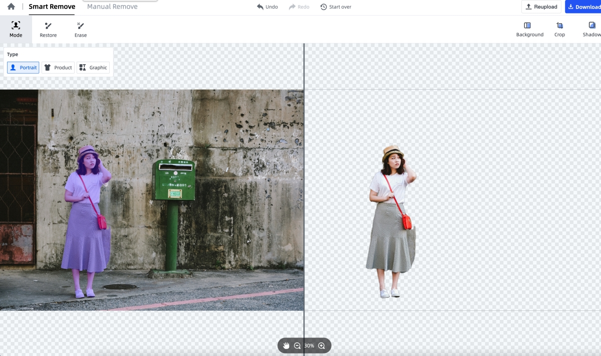Select the Restore brush tool

[x=49, y=29]
